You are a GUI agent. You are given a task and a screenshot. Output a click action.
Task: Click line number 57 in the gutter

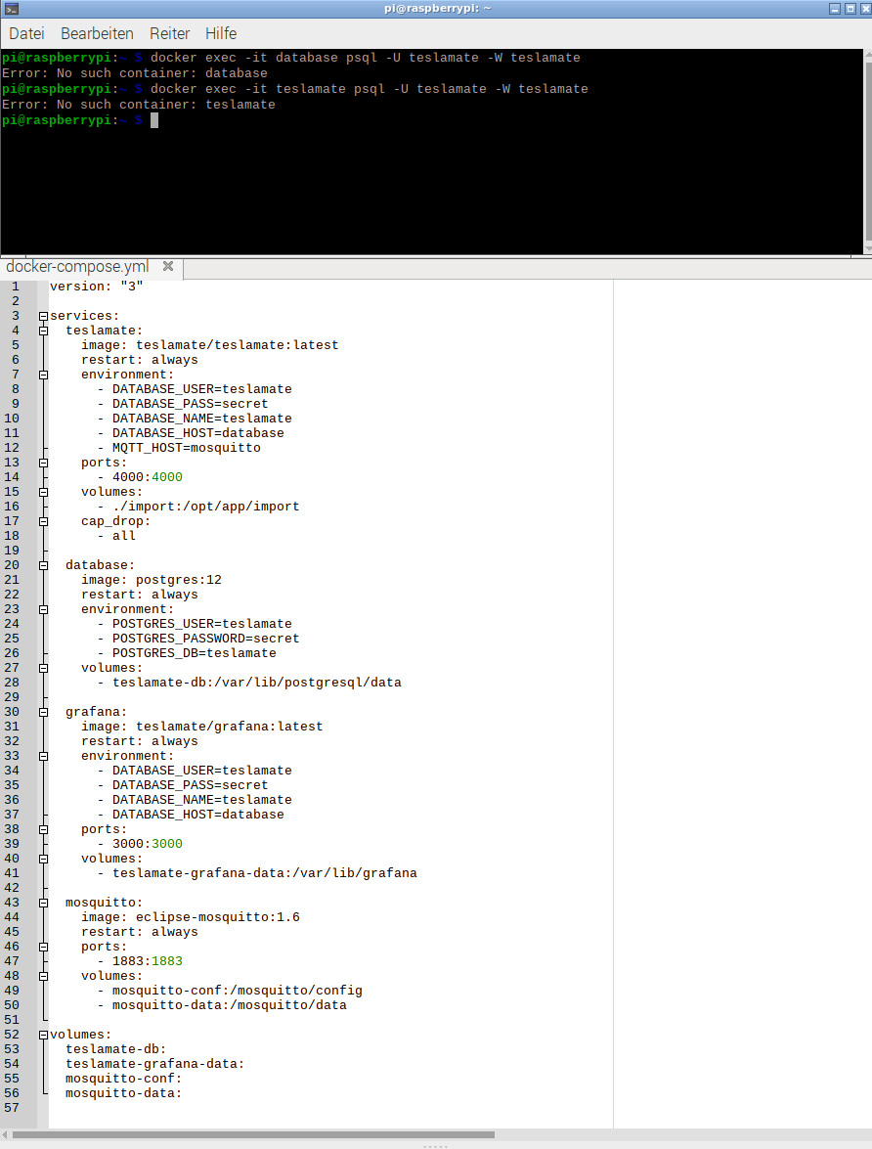coord(12,1107)
